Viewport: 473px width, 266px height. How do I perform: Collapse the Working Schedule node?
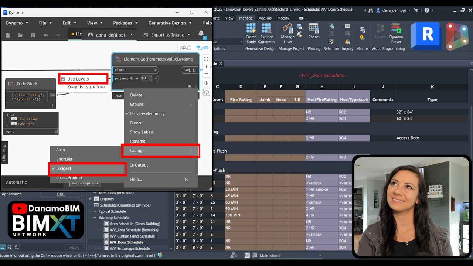[x=95, y=218]
